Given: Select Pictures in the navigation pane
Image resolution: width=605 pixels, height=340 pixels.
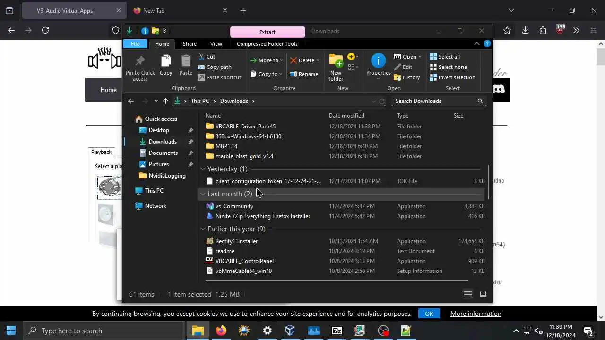Looking at the screenshot, I should 159,164.
